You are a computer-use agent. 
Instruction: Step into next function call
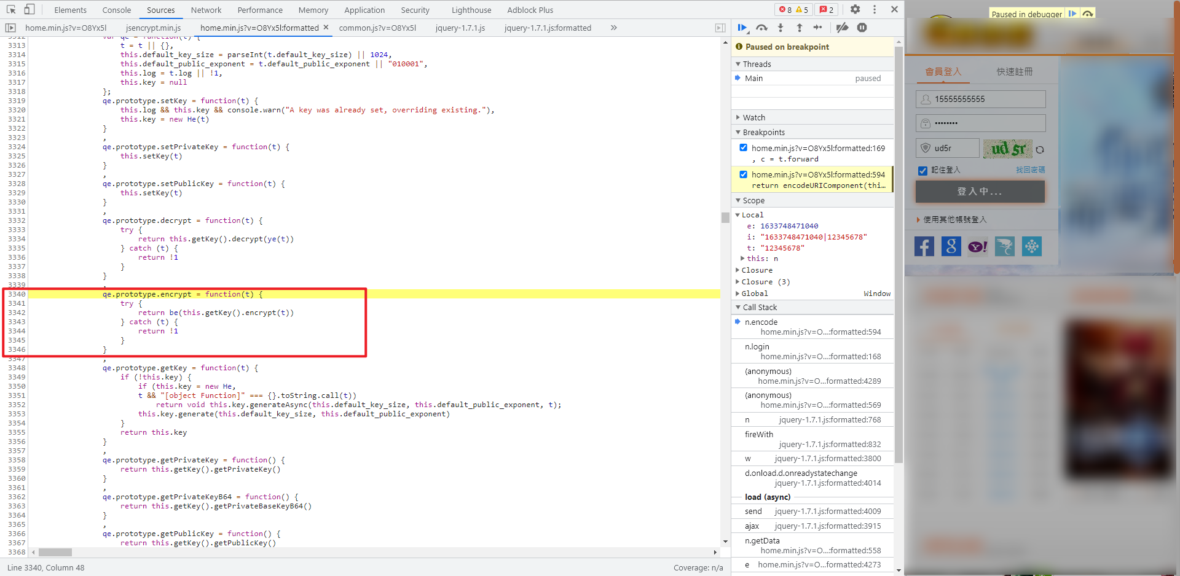click(x=781, y=28)
